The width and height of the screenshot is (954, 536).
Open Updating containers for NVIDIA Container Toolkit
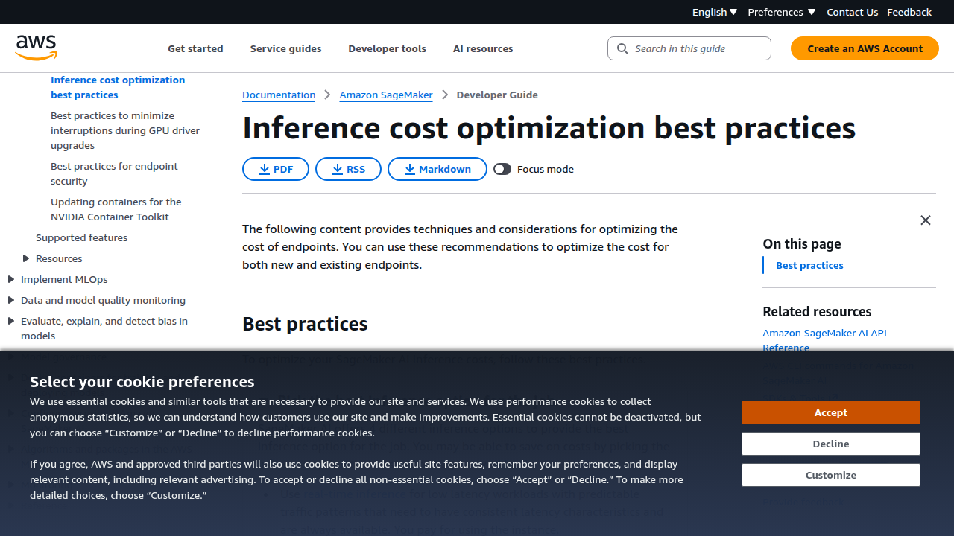(116, 209)
